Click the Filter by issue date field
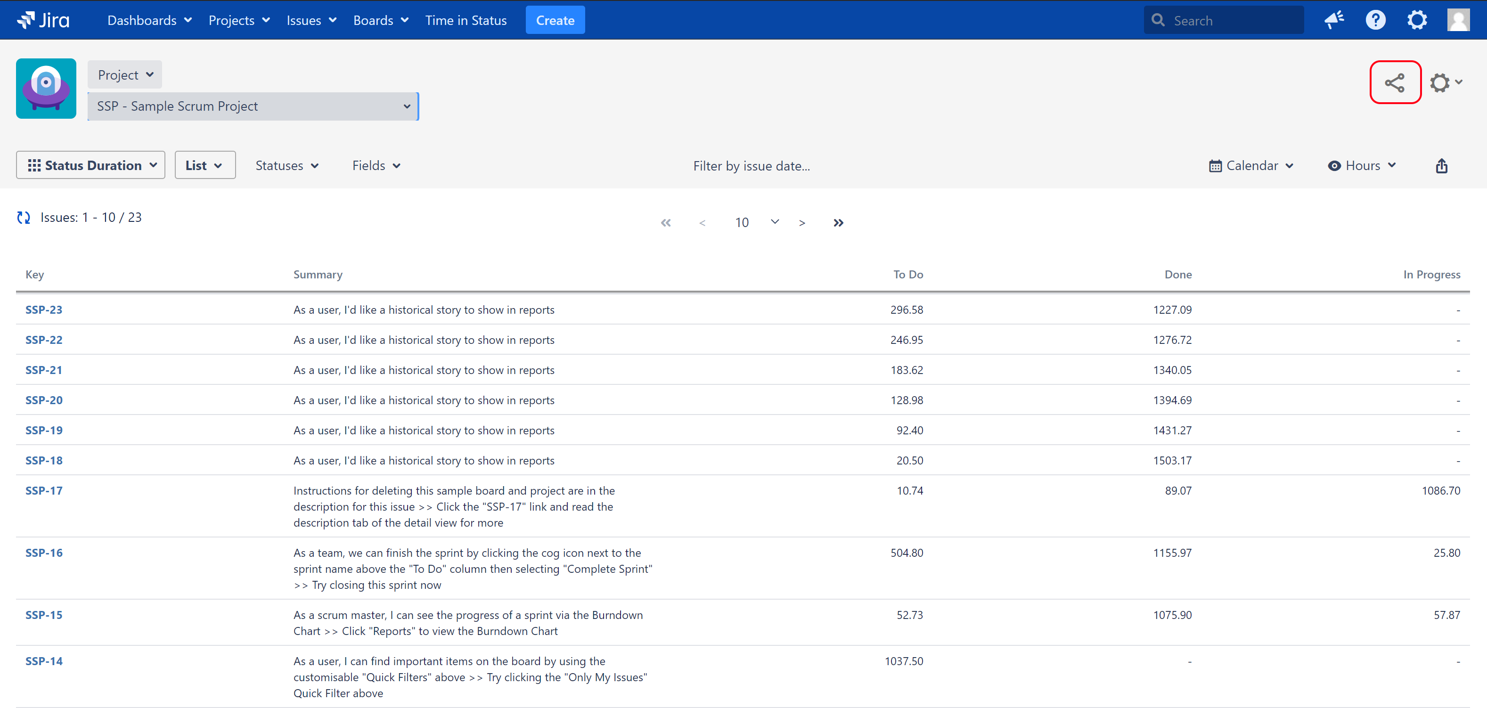Screen dimensions: 1487x708 [751, 166]
